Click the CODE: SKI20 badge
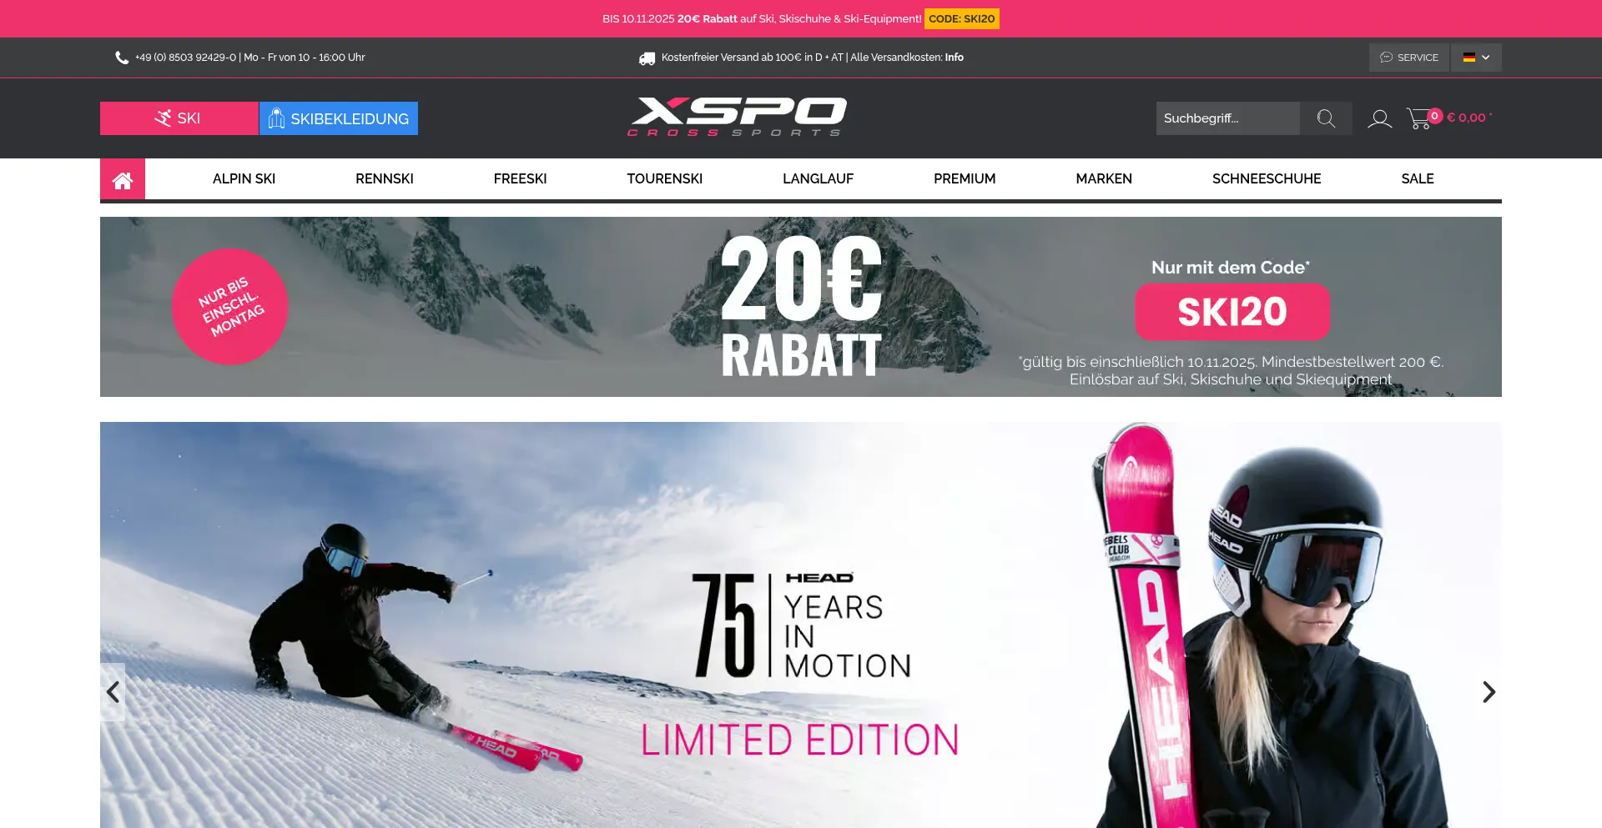The height and width of the screenshot is (828, 1602). (962, 18)
